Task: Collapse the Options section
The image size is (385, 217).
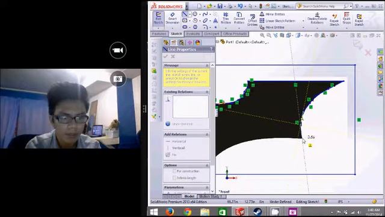Action: (207, 165)
